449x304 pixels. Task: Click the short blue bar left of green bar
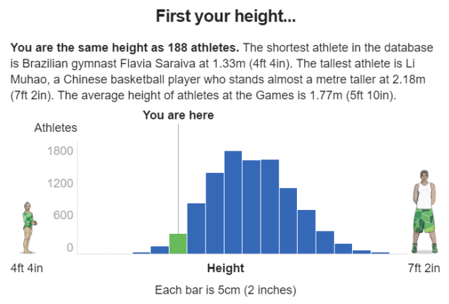click(x=159, y=250)
